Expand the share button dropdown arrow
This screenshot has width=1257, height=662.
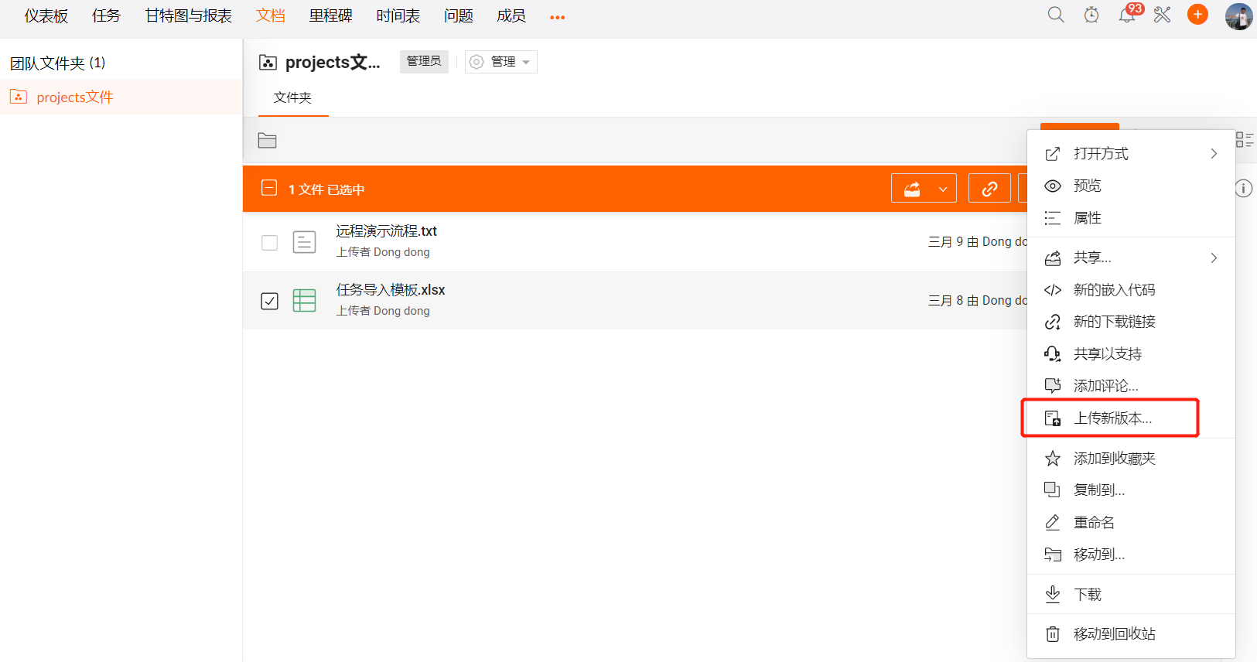pos(942,189)
